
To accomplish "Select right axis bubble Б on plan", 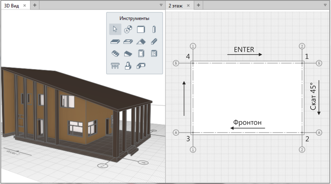I will coord(319,63).
